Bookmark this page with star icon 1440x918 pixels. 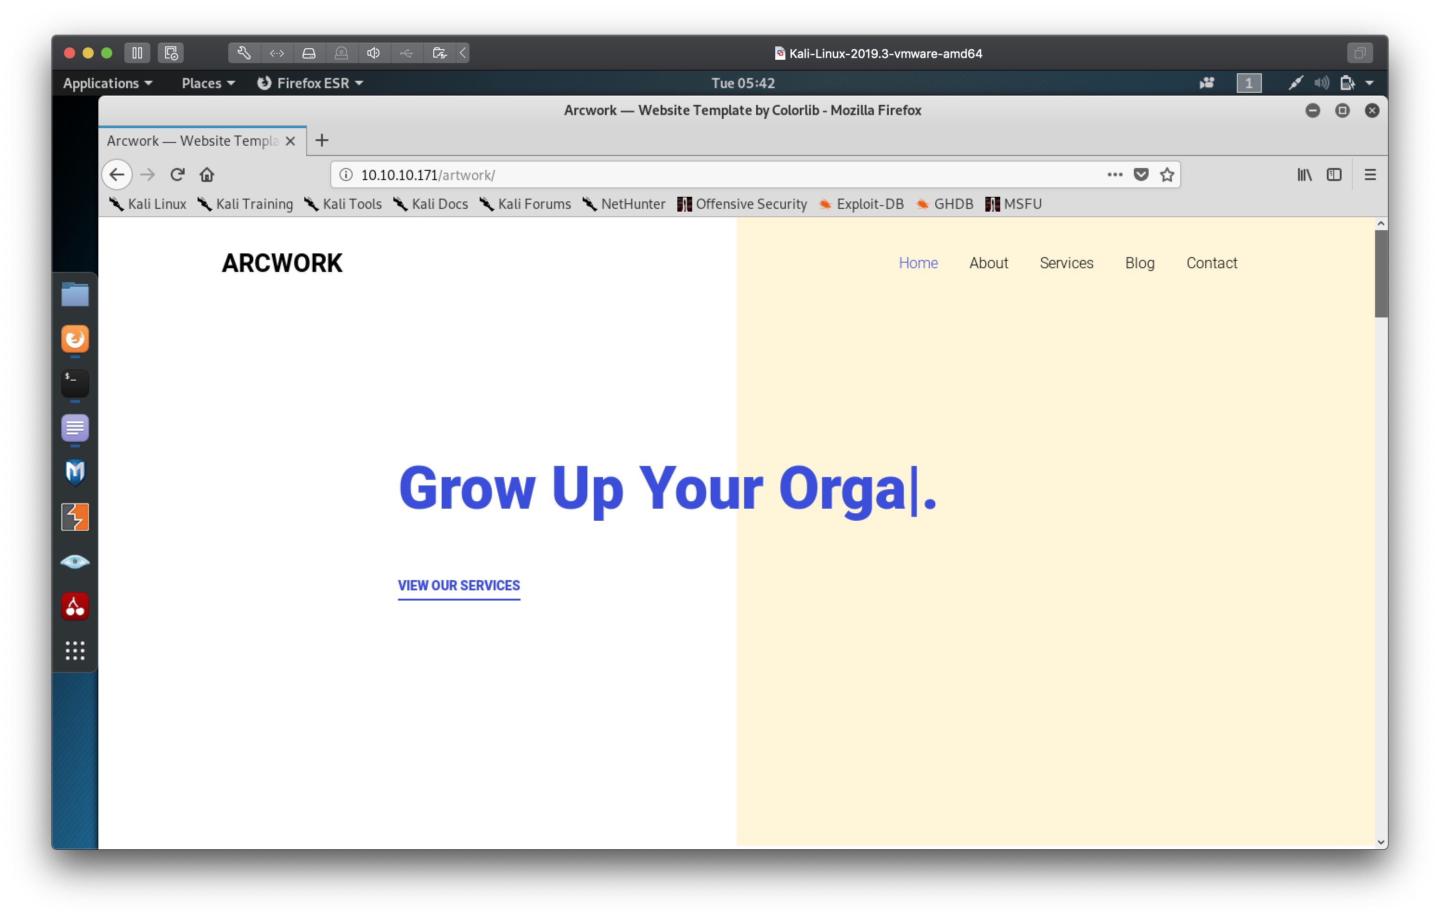pos(1167,175)
